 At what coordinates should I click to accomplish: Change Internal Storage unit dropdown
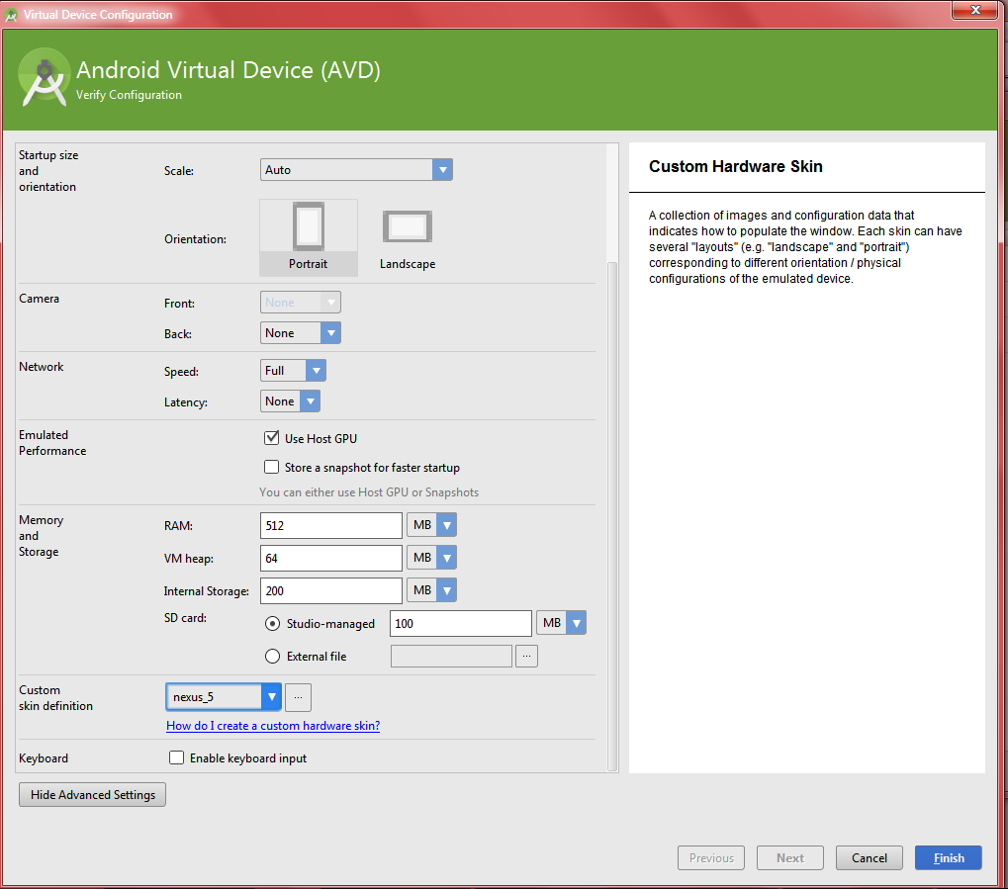[x=432, y=590]
